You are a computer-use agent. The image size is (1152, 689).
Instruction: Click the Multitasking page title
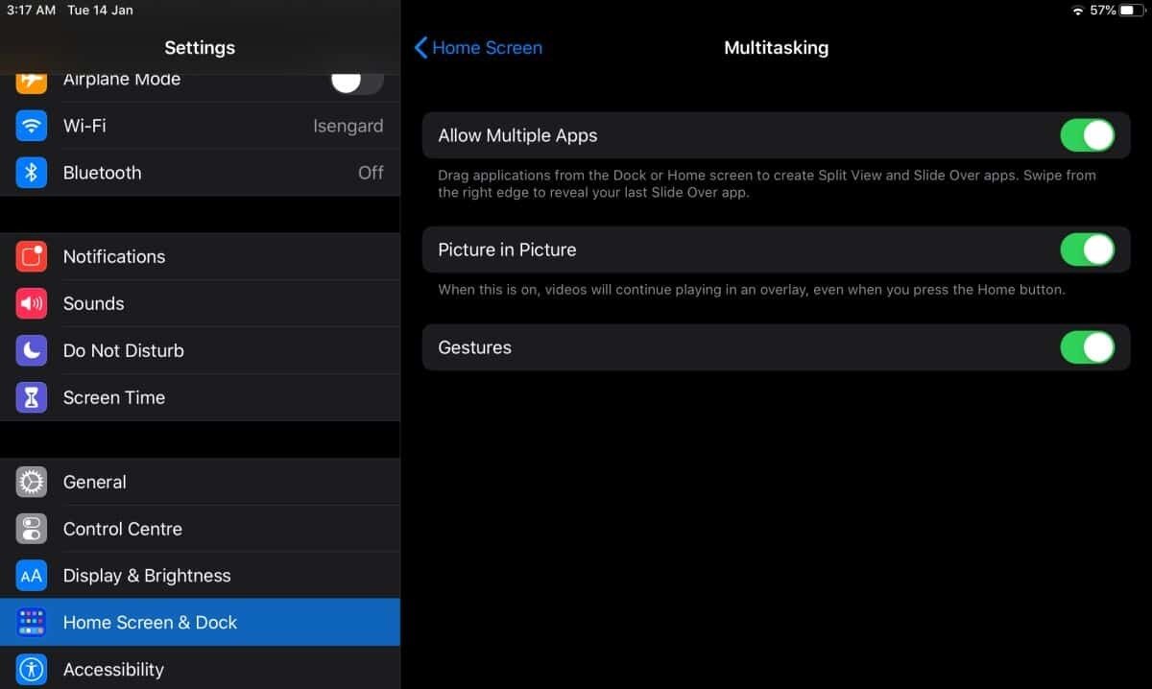pyautogui.click(x=776, y=47)
